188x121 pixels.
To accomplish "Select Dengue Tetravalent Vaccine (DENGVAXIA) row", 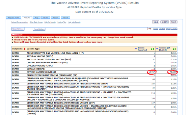I will pyautogui.click(x=94, y=75).
